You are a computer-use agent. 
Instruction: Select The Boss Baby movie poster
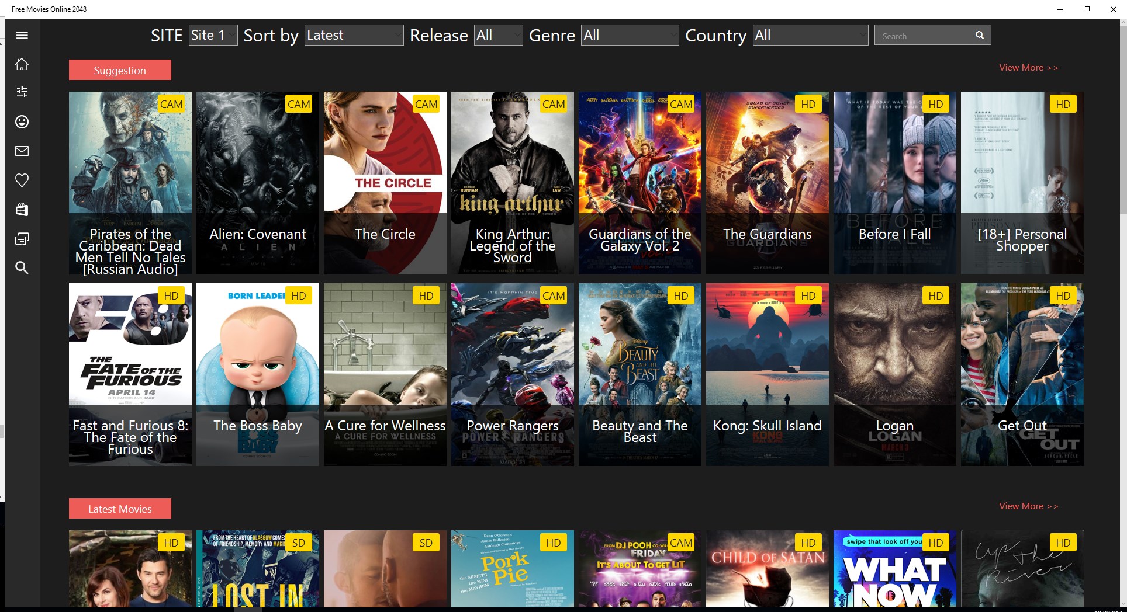(258, 374)
